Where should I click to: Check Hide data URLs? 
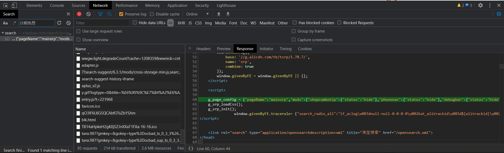coord(135,23)
